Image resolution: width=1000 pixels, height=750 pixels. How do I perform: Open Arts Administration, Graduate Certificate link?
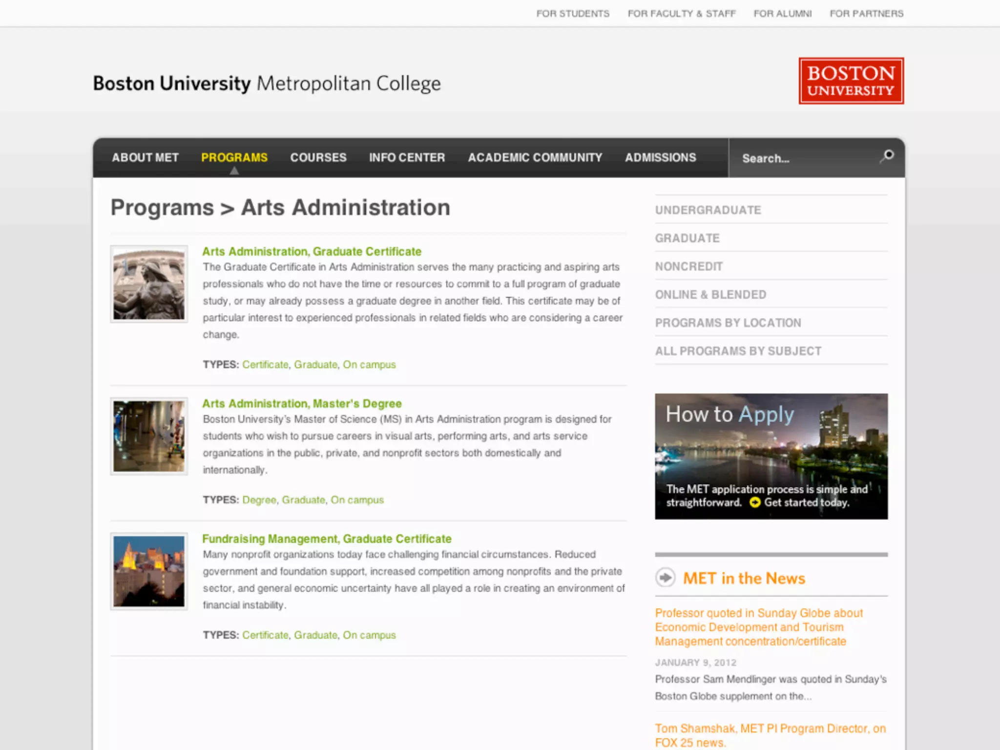(x=312, y=251)
